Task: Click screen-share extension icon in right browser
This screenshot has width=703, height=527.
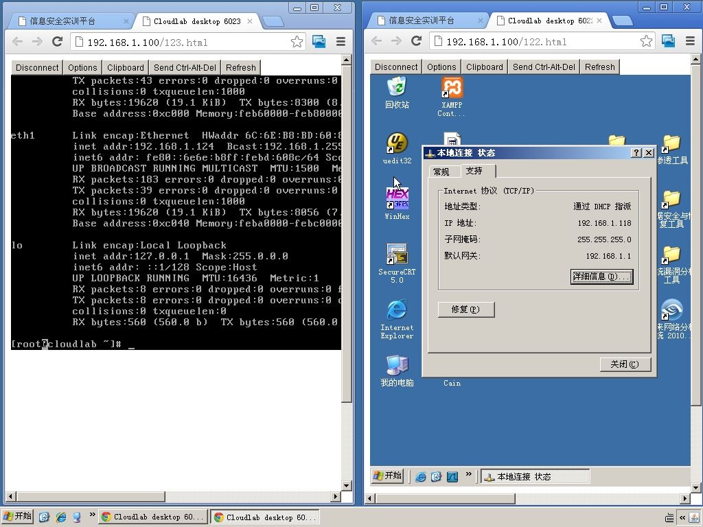Action: tap(668, 41)
